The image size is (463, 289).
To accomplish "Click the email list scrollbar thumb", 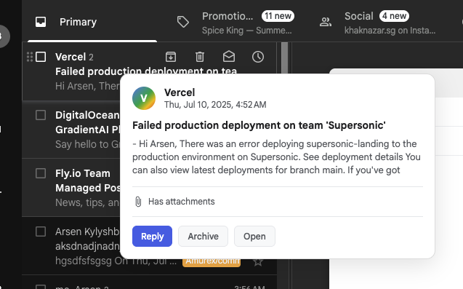I will [285, 58].
